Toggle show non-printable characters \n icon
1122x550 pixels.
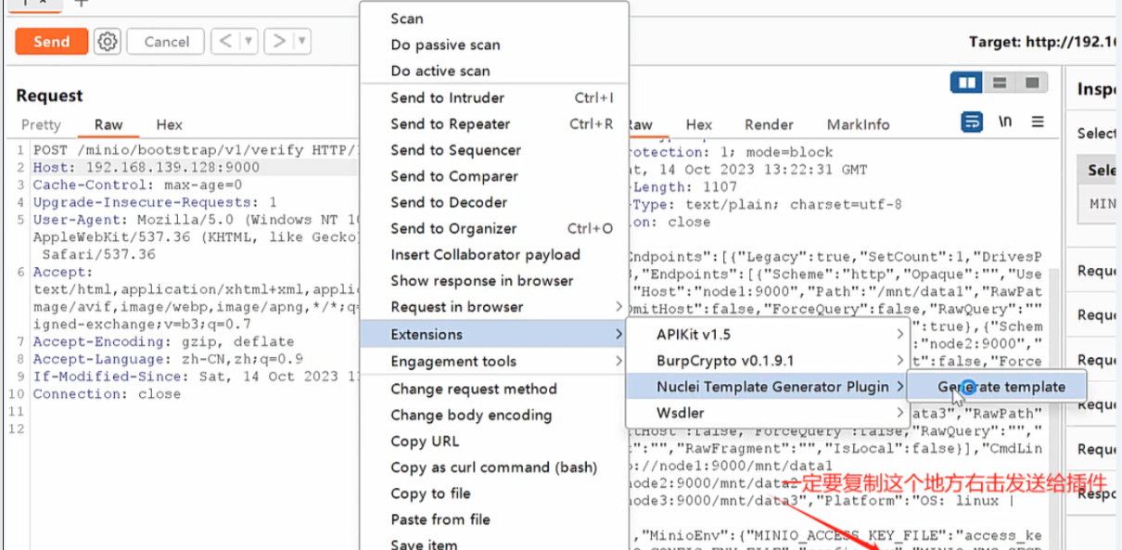pyautogui.click(x=1005, y=122)
